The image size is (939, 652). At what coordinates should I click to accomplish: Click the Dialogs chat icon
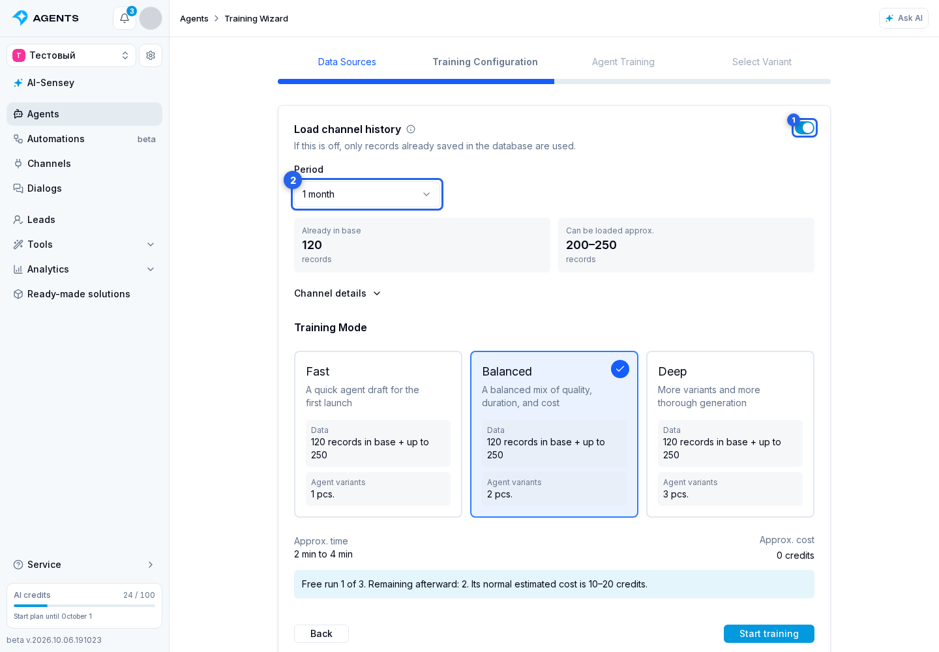tap(18, 188)
